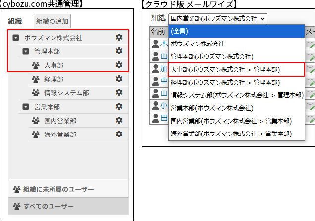Click user icon in row starting 木
The width and height of the screenshot is (315, 221).
[156, 44]
